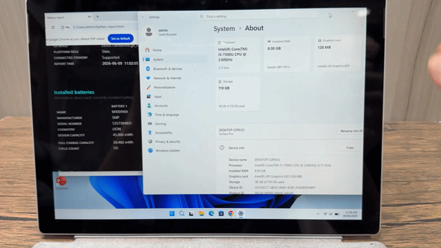Click the admin account avatar

[149, 32]
